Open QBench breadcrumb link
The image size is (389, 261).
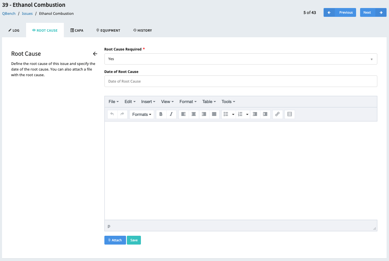pos(9,13)
